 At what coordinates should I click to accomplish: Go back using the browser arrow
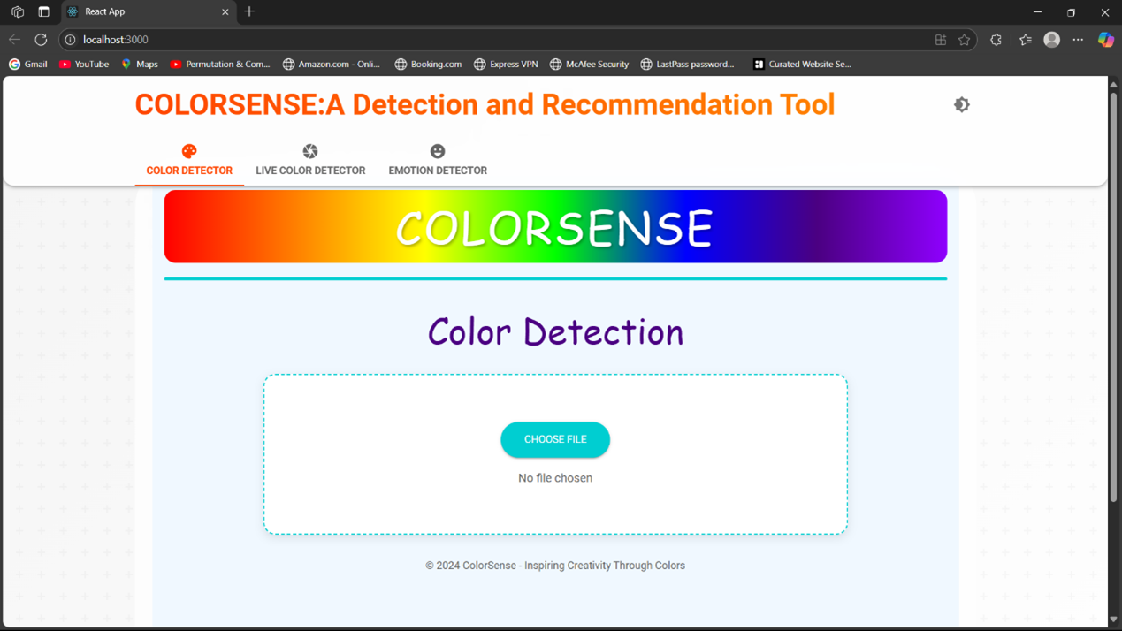[x=14, y=40]
